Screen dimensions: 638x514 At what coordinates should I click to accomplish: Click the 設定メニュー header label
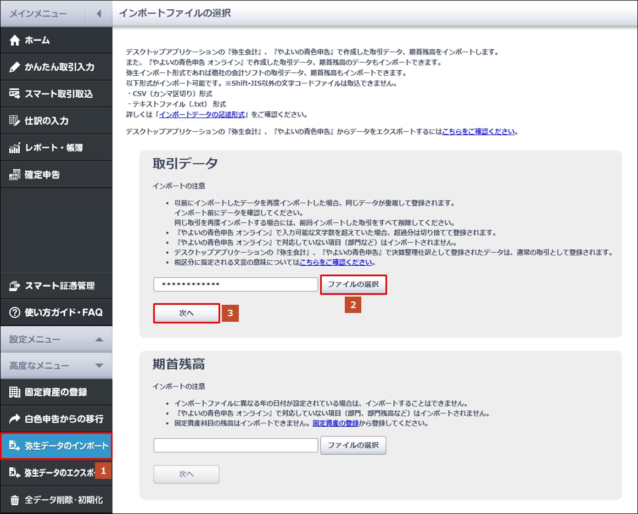pos(35,339)
